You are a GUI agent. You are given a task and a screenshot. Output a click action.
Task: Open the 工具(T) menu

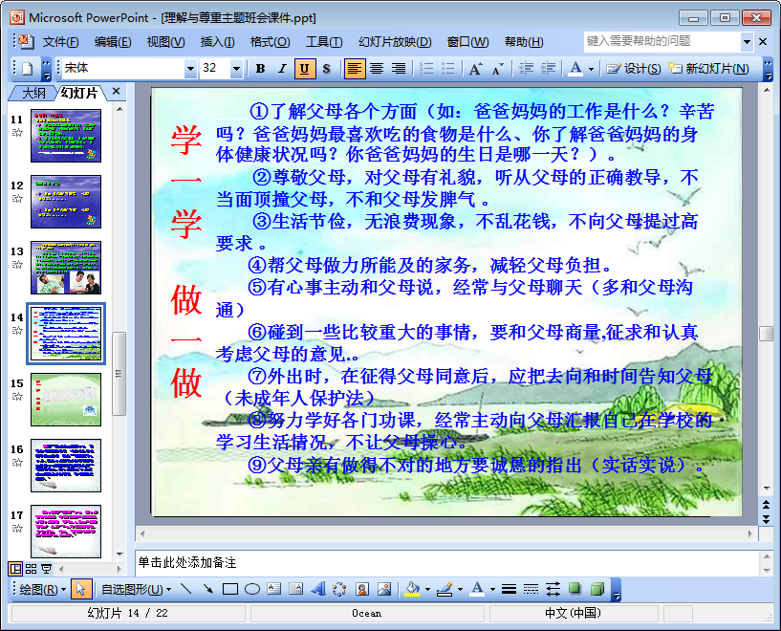324,42
